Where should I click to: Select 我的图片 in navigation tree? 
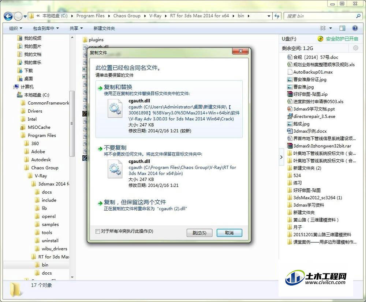coord(33,46)
